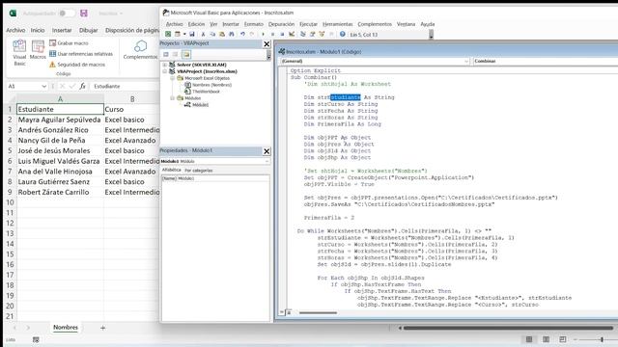Switch to Page Break Preview in the status bar

[x=562, y=339]
